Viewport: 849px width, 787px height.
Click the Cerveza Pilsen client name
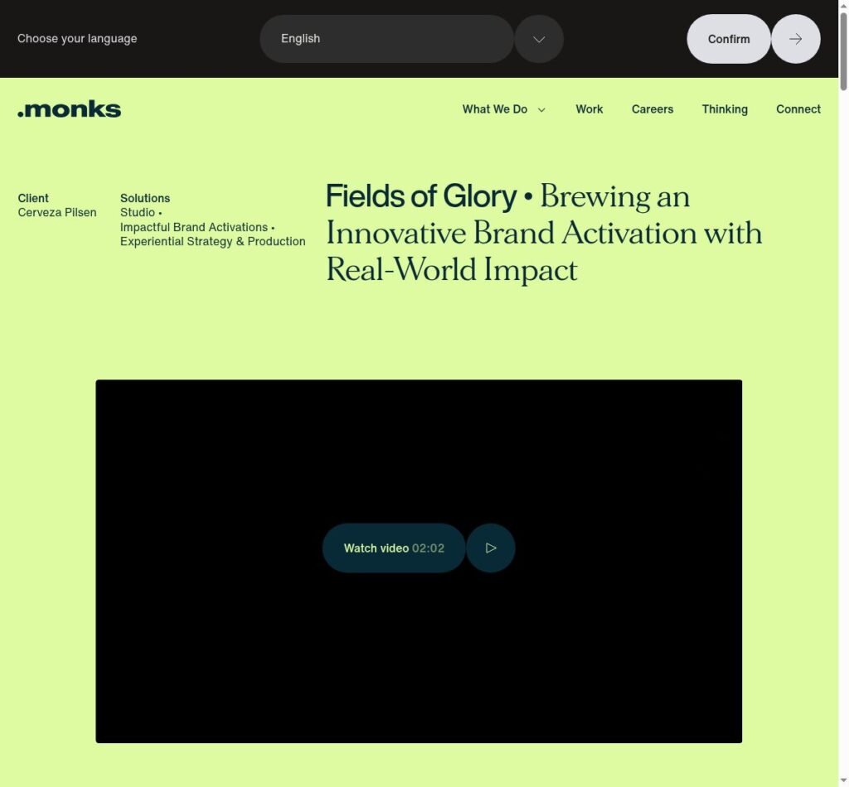pos(57,213)
